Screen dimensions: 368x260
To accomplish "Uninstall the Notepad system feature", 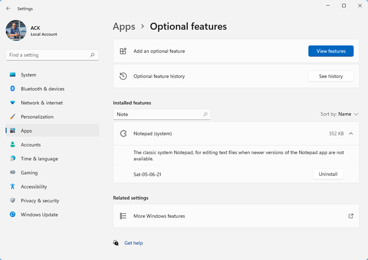I will tap(328, 174).
